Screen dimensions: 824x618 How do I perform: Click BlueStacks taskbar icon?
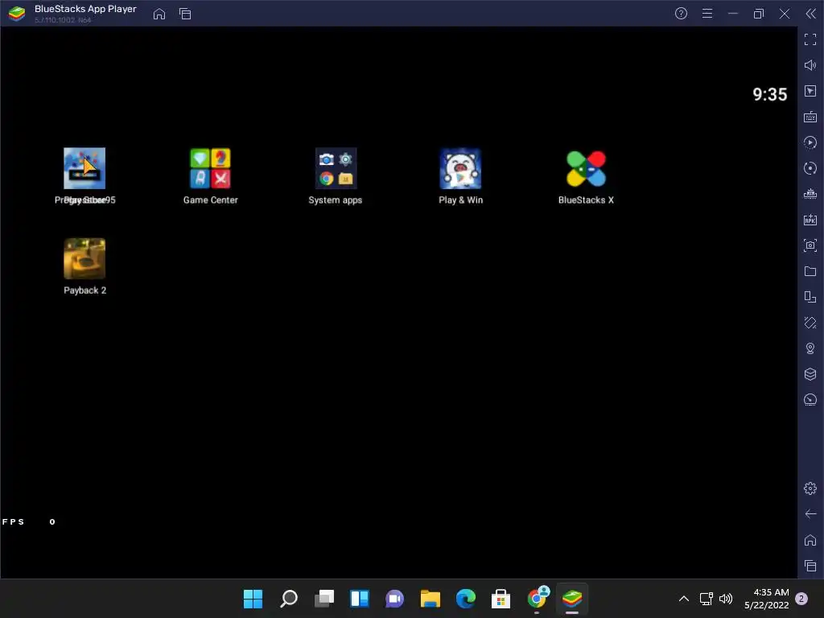(572, 599)
